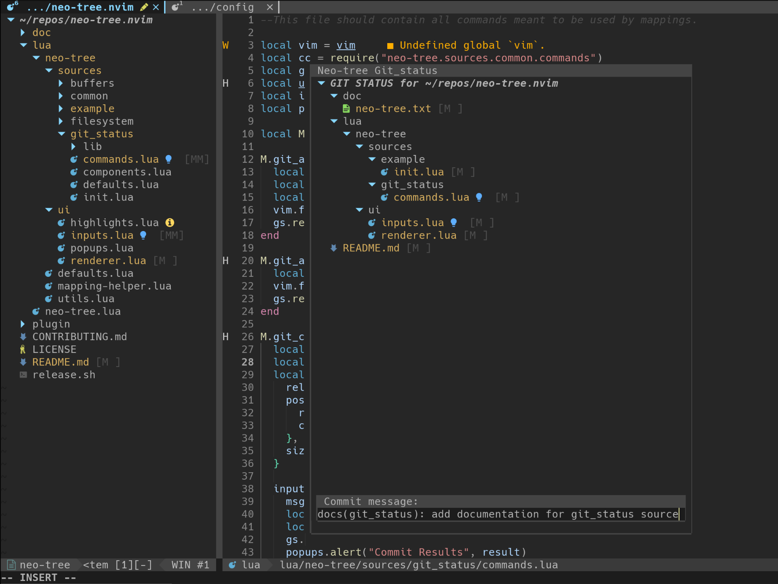Click the Lua logo in the status bar
This screenshot has height=584, width=778.
(232, 565)
